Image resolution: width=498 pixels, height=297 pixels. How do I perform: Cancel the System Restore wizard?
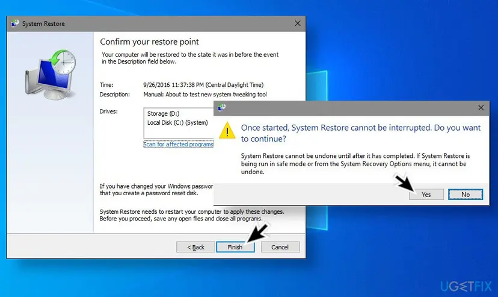pyautogui.click(x=280, y=247)
